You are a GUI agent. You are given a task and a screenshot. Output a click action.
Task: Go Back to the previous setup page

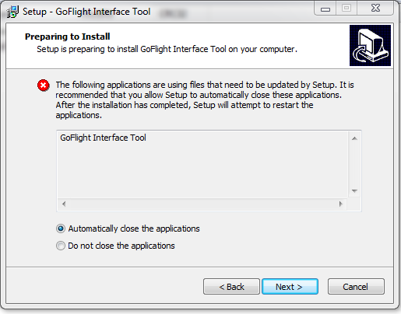(231, 287)
